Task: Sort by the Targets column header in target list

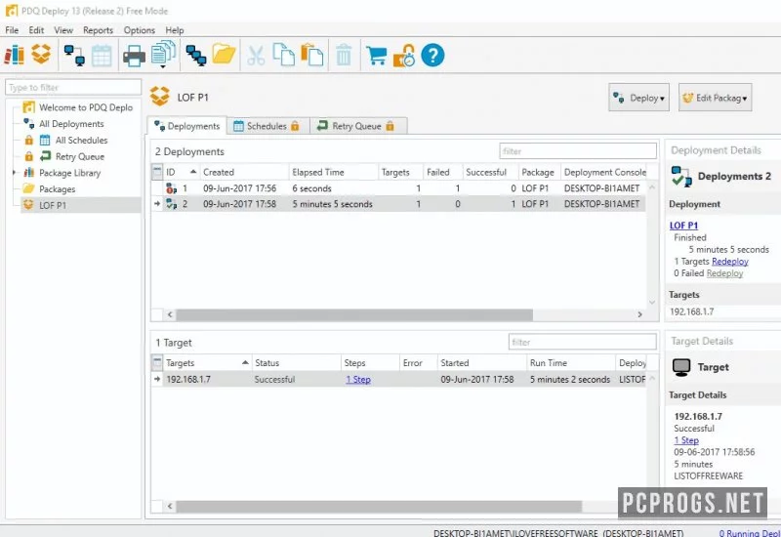Action: pyautogui.click(x=207, y=362)
